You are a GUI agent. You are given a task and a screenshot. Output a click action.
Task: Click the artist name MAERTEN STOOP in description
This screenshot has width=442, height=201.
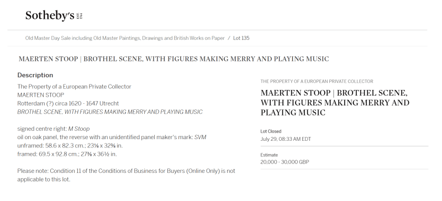tap(40, 95)
